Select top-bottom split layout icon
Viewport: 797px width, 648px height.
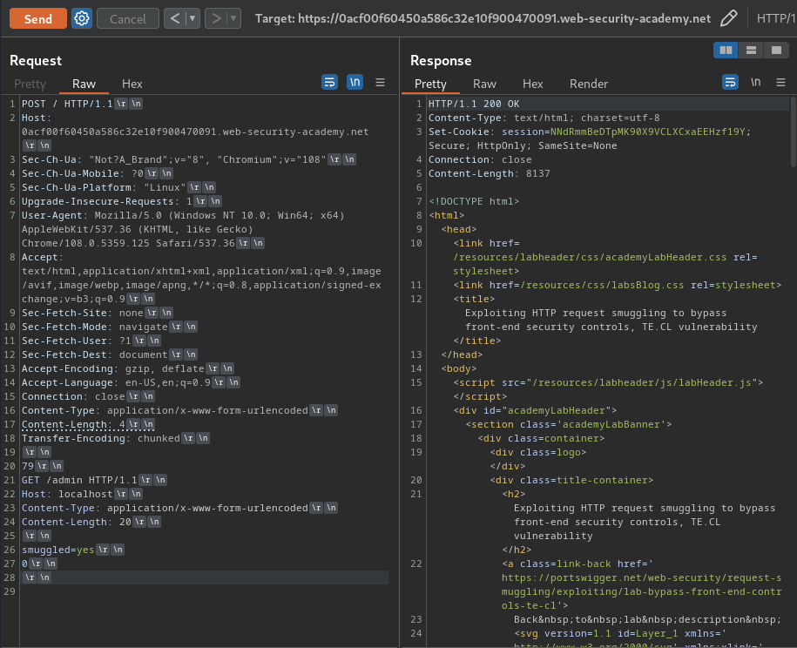[751, 50]
